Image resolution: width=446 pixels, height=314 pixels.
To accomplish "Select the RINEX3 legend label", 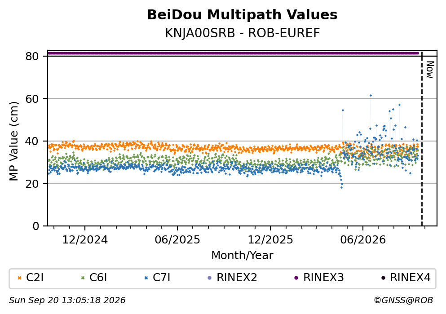I will tap(324, 278).
